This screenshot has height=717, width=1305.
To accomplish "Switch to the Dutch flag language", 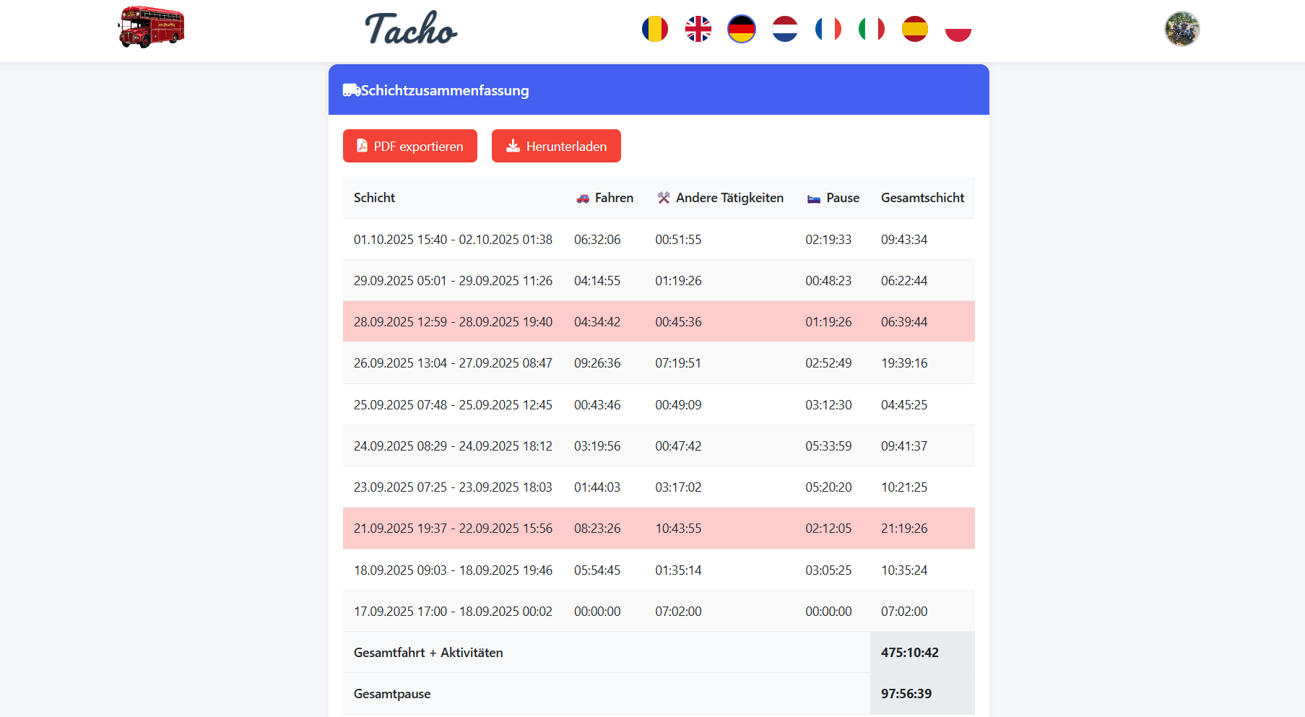I will 784,30.
